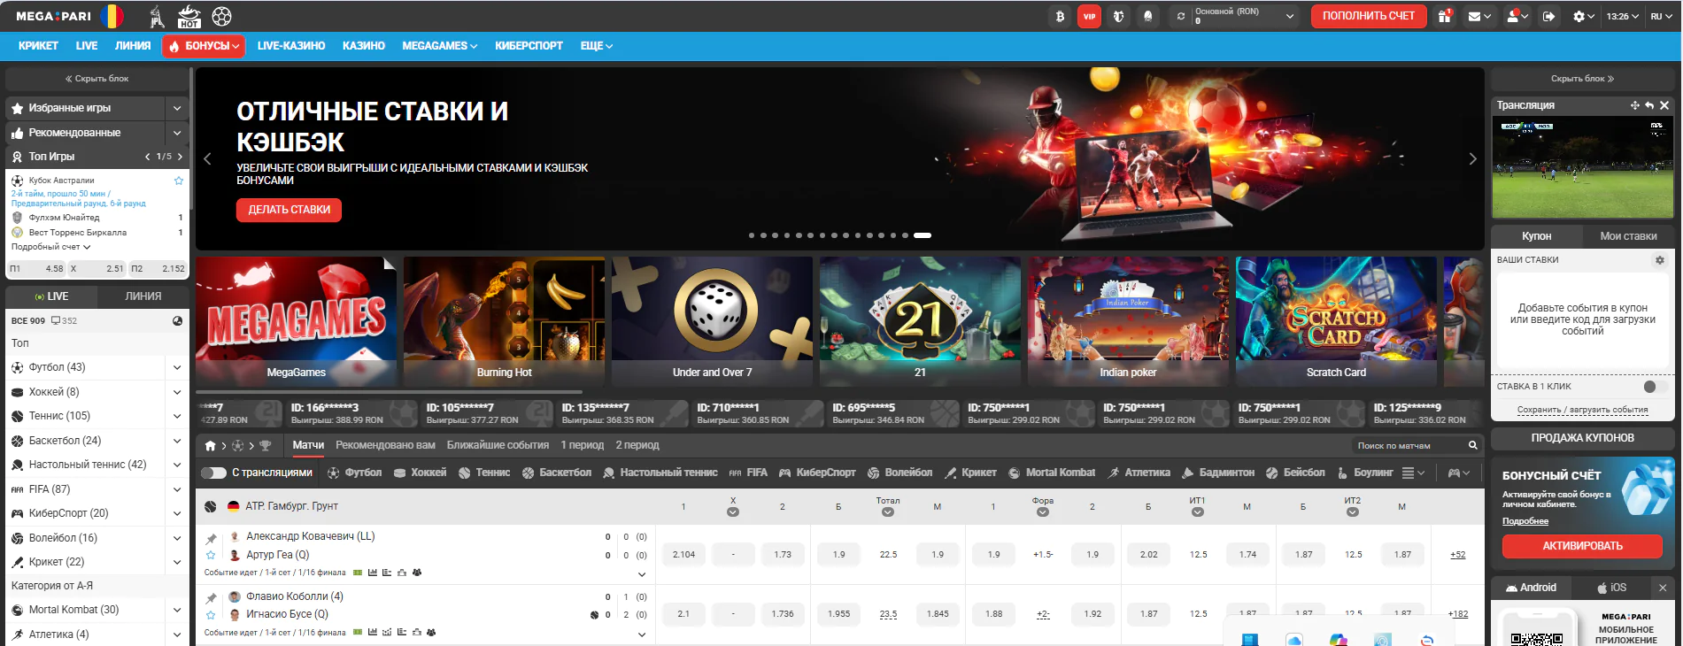Image resolution: width=1683 pixels, height=646 pixels.
Task: Add Кубок Австралии match to favorites star
Action: 179,181
